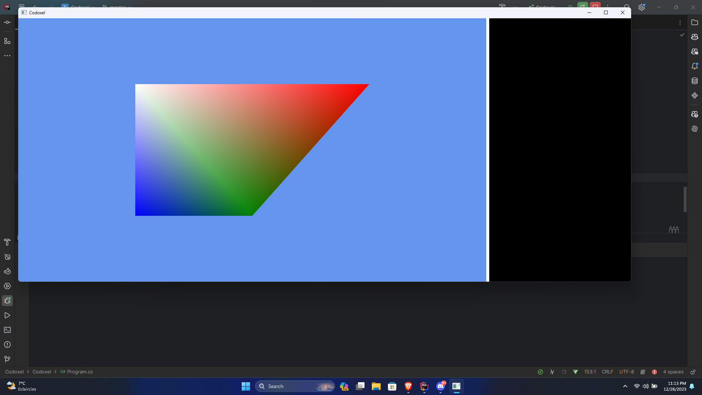This screenshot has width=702, height=395.
Task: Change file encoding via UTF-8 button
Action: 626,372
